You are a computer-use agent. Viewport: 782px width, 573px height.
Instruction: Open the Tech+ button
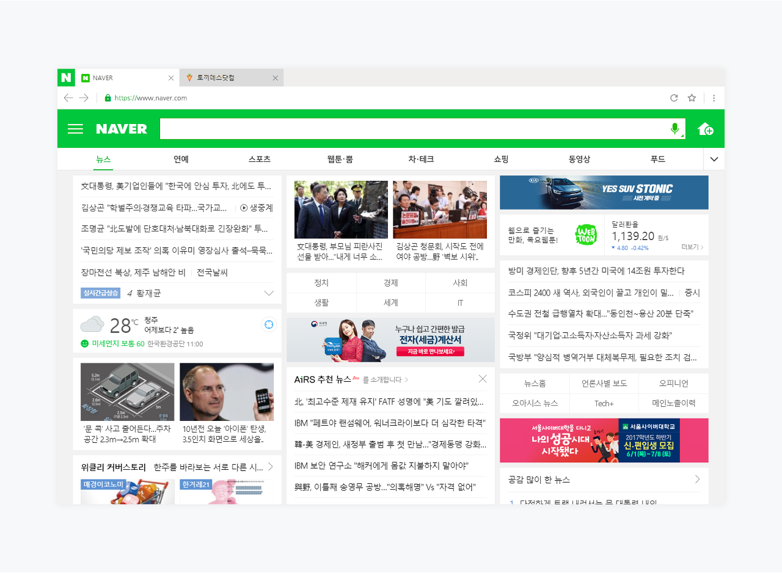pos(604,404)
